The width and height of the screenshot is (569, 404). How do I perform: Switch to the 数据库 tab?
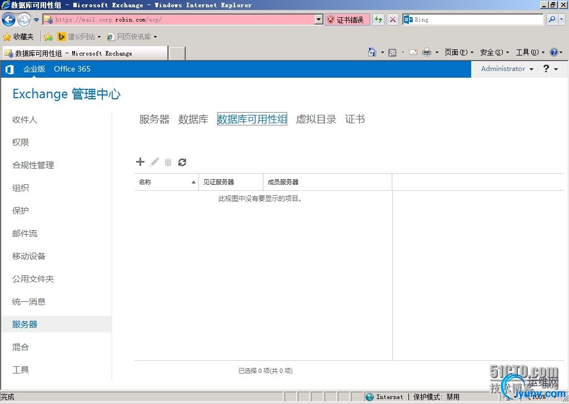[193, 119]
